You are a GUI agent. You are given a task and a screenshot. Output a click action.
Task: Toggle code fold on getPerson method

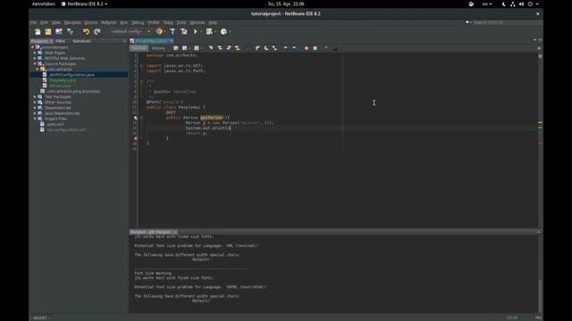[x=141, y=118]
